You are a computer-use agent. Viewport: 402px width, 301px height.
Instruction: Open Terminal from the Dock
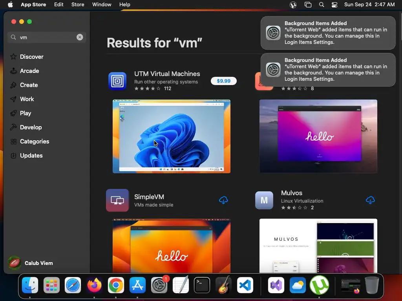(202, 285)
